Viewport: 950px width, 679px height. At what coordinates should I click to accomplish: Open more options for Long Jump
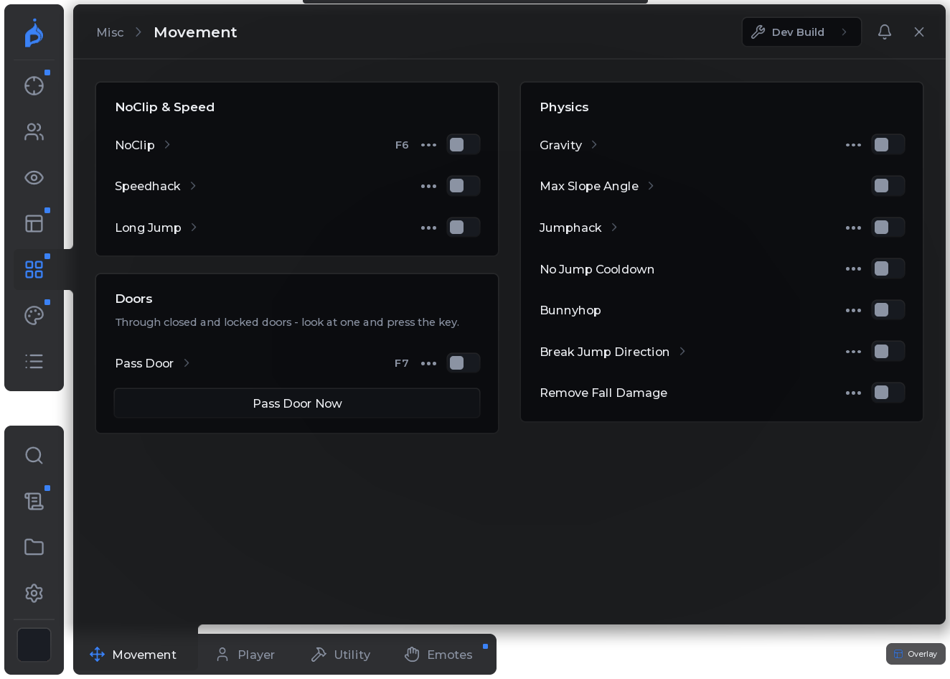point(428,228)
